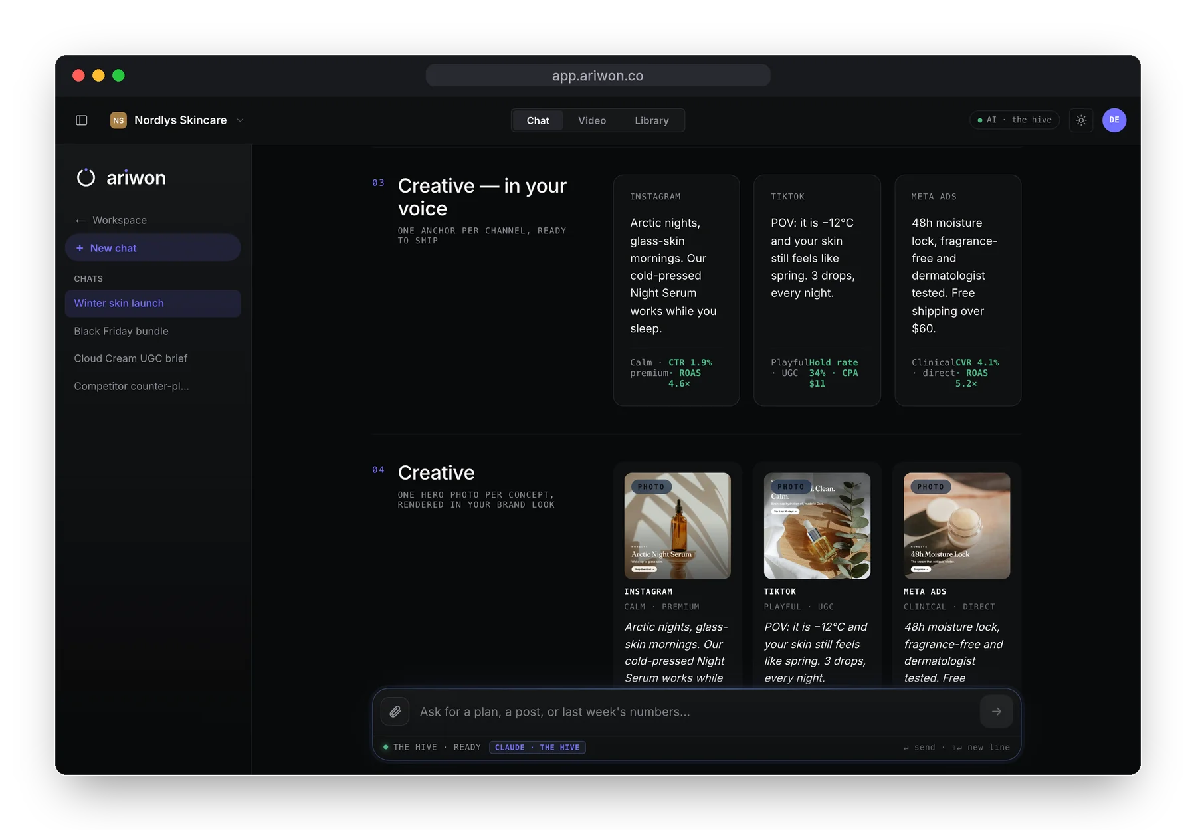Click the TIKTOK label under the dropper photo
Viewport: 1196px width, 830px height.
coord(780,591)
